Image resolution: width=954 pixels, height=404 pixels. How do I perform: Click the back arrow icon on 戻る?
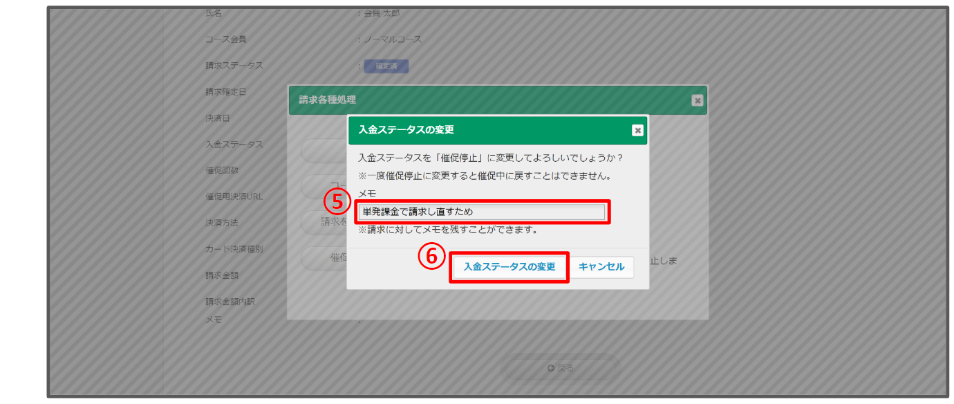click(550, 368)
